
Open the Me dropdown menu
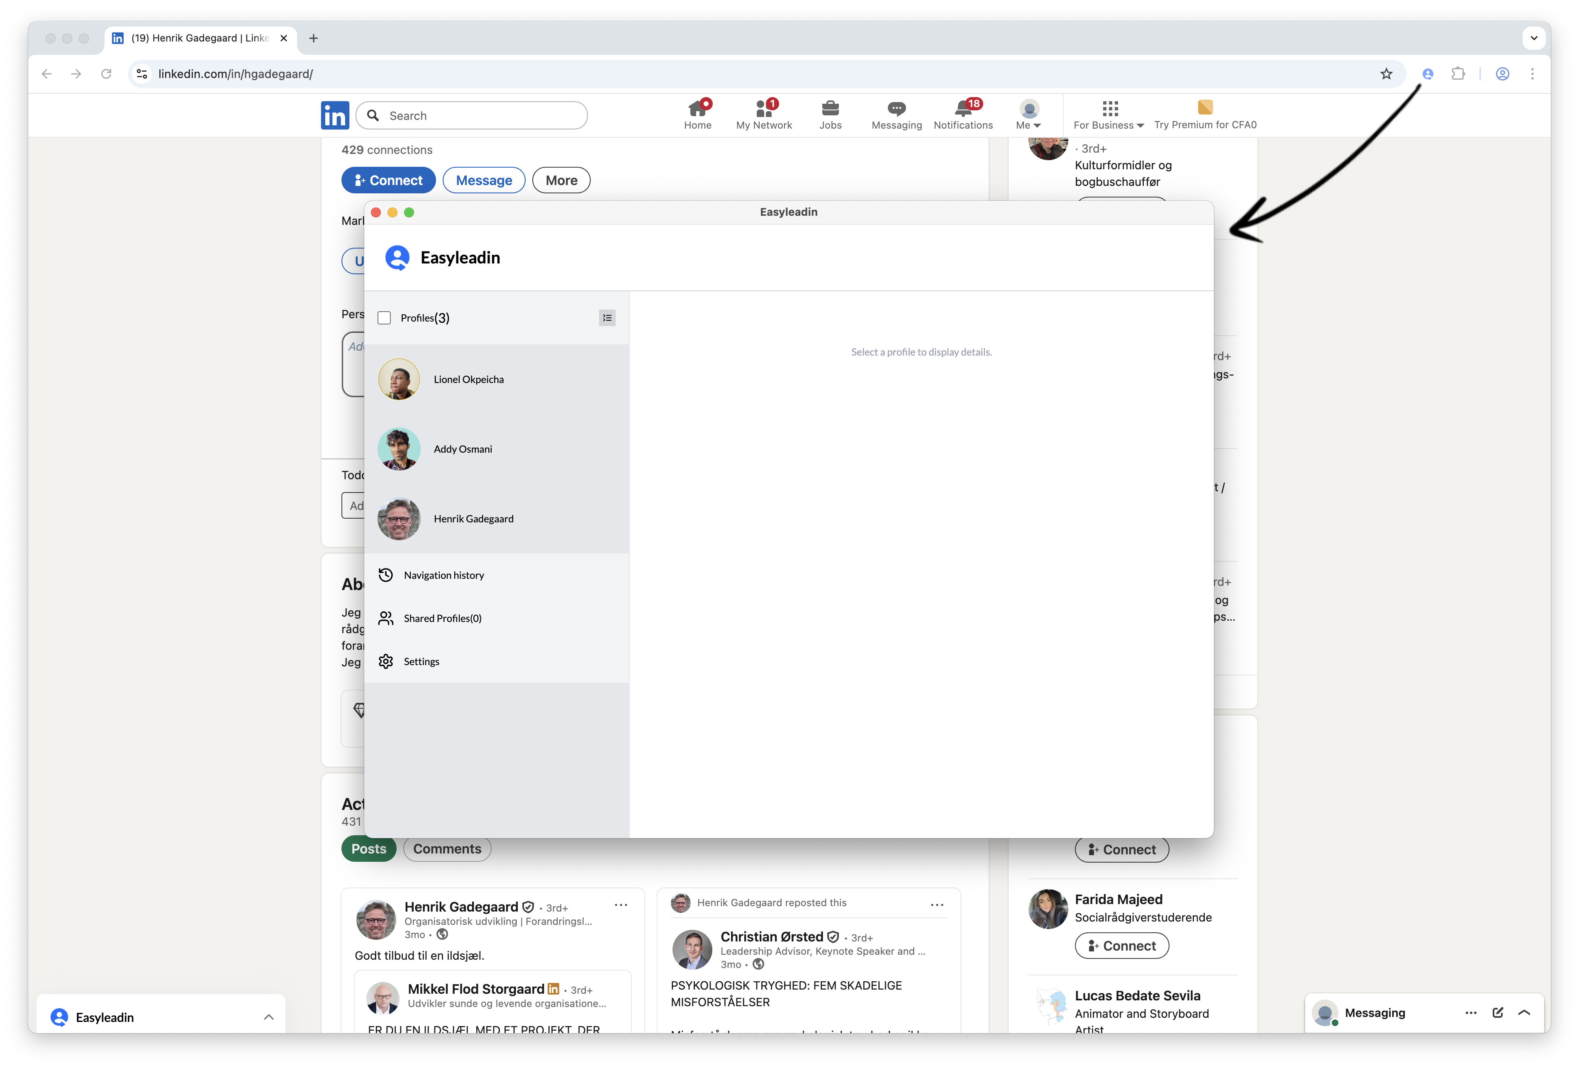1028,114
